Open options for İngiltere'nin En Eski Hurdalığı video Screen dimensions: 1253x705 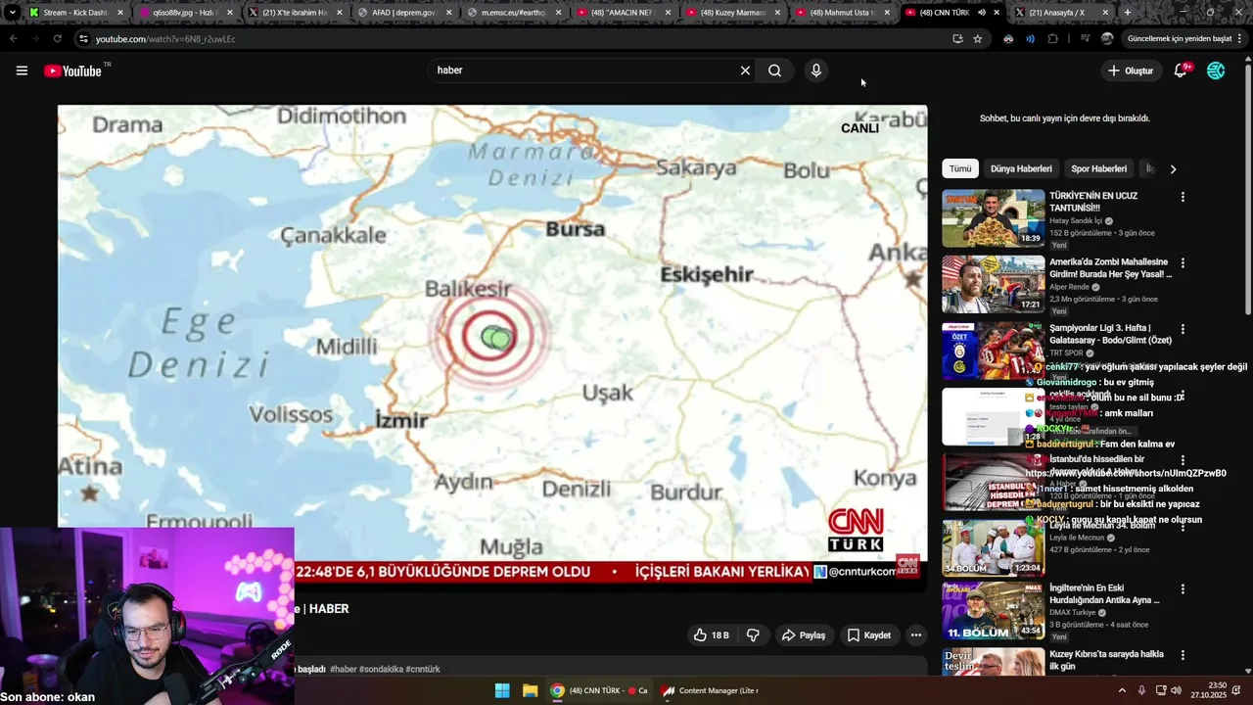pyautogui.click(x=1183, y=589)
